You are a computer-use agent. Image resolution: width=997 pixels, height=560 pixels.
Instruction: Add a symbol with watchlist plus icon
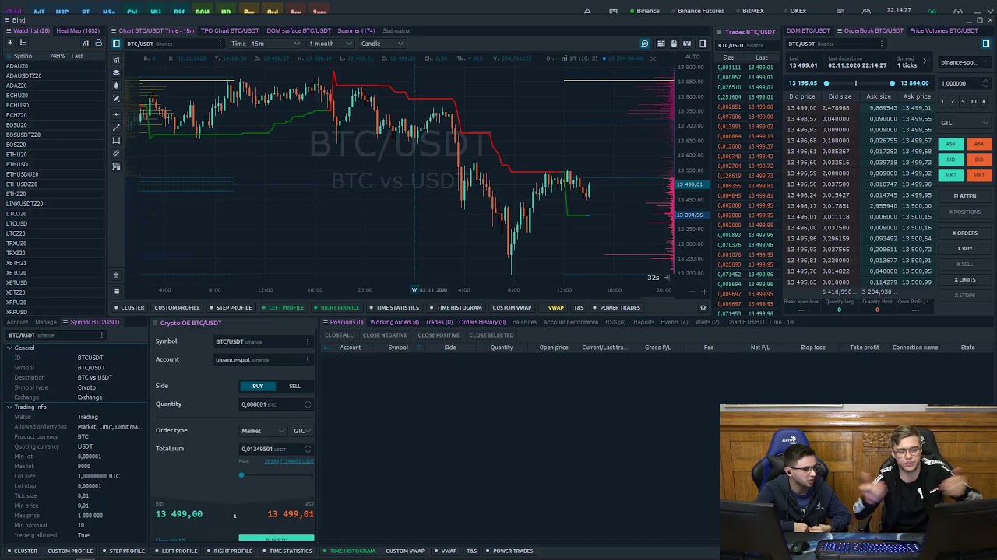9,43
